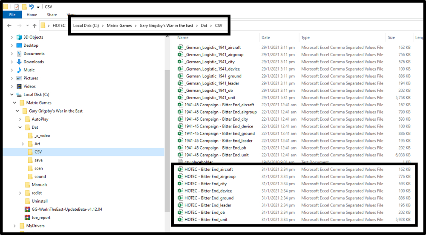The width and height of the screenshot is (426, 235).
Task: Click Excel icon of HOTEC - Bitter End_leader
Action: pos(180,205)
